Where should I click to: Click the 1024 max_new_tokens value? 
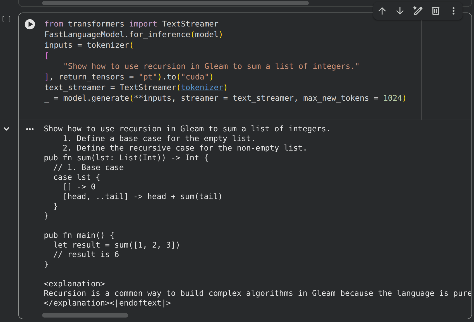392,98
